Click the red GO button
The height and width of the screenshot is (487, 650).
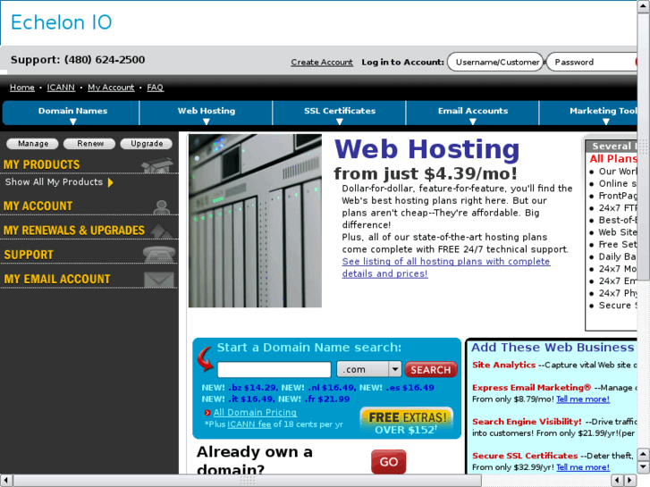[x=388, y=461]
